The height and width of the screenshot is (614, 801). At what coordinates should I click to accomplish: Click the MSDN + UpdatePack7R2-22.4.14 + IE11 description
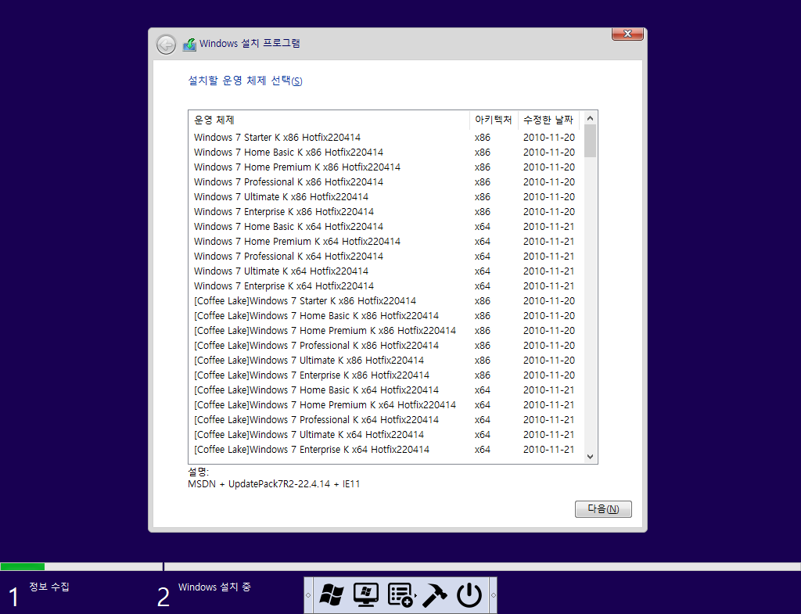coord(274,483)
